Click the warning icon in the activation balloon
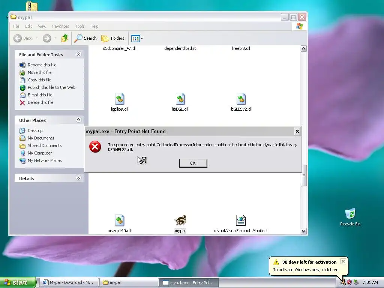The width and height of the screenshot is (384, 288). (276, 262)
